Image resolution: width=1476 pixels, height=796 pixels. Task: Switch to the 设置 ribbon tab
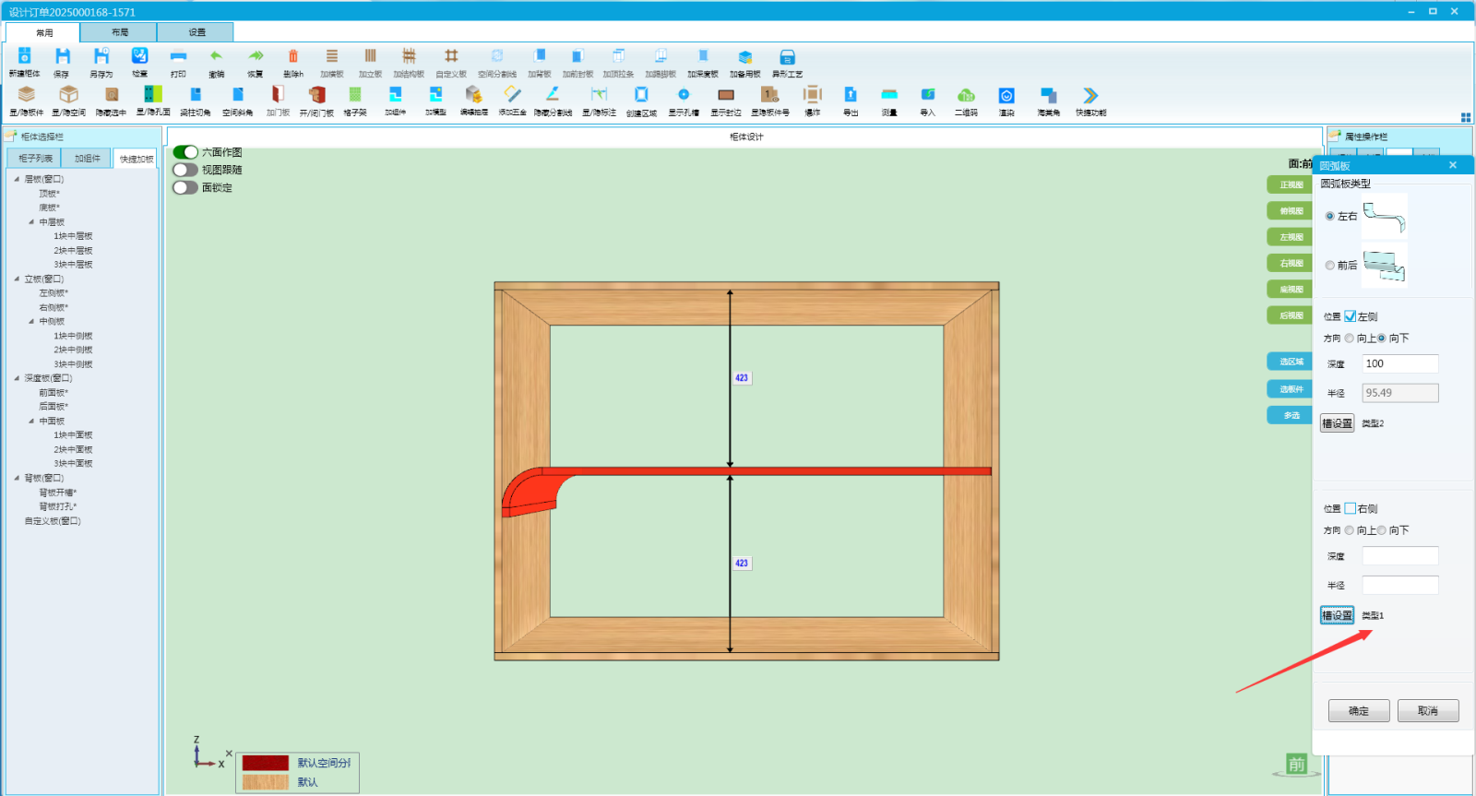[196, 32]
